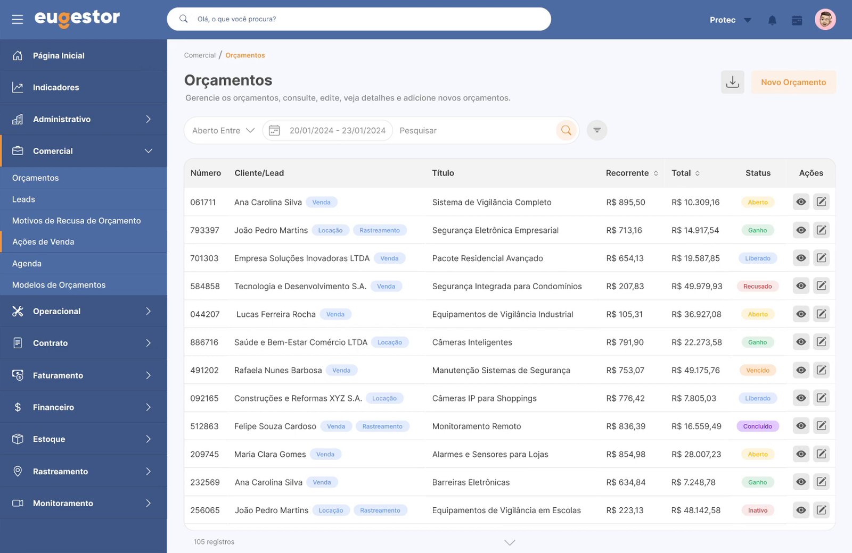Open Ações de Venda

point(84,242)
